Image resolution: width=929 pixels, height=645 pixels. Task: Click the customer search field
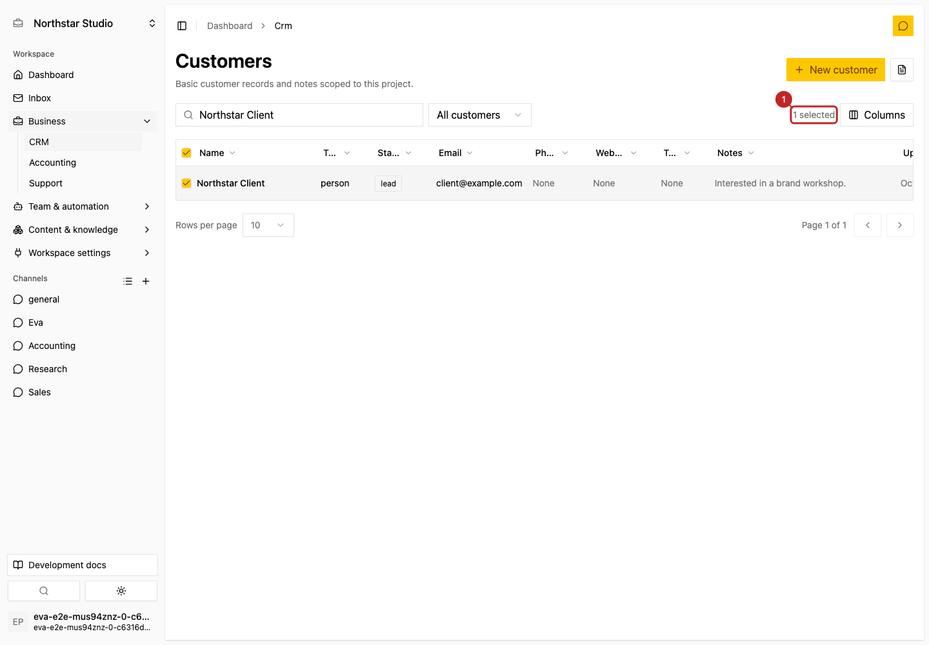coord(299,115)
